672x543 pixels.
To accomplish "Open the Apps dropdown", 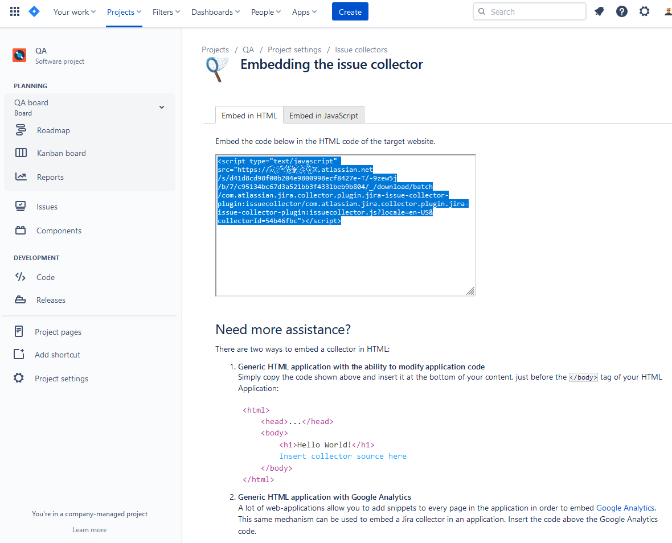I will (x=304, y=11).
